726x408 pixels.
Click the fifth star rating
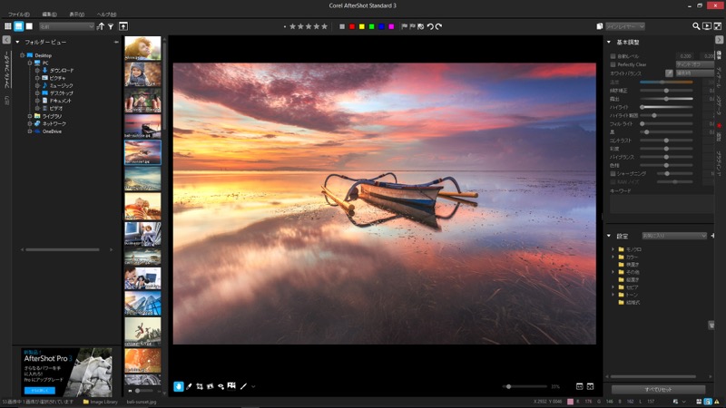tap(324, 26)
